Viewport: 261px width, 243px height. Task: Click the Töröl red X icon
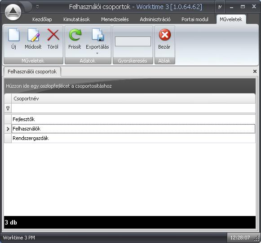(53, 35)
